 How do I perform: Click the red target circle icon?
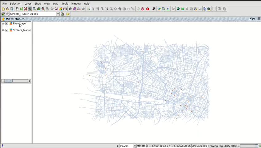click(x=143, y=9)
